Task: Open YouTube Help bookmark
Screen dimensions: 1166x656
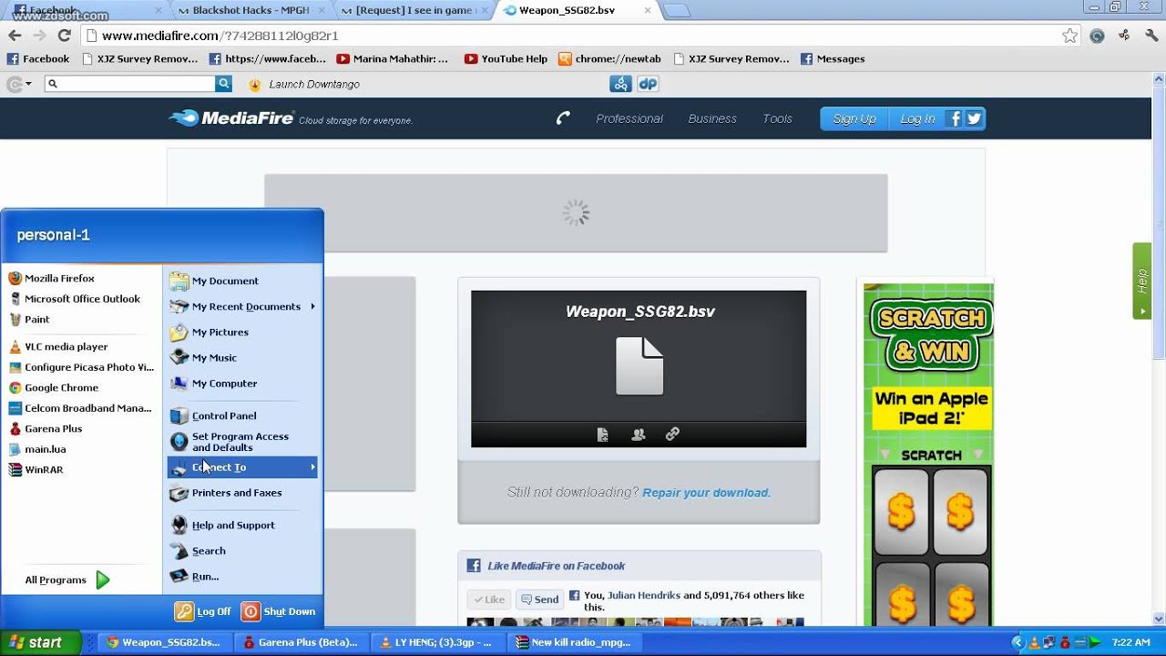Action: 506,58
